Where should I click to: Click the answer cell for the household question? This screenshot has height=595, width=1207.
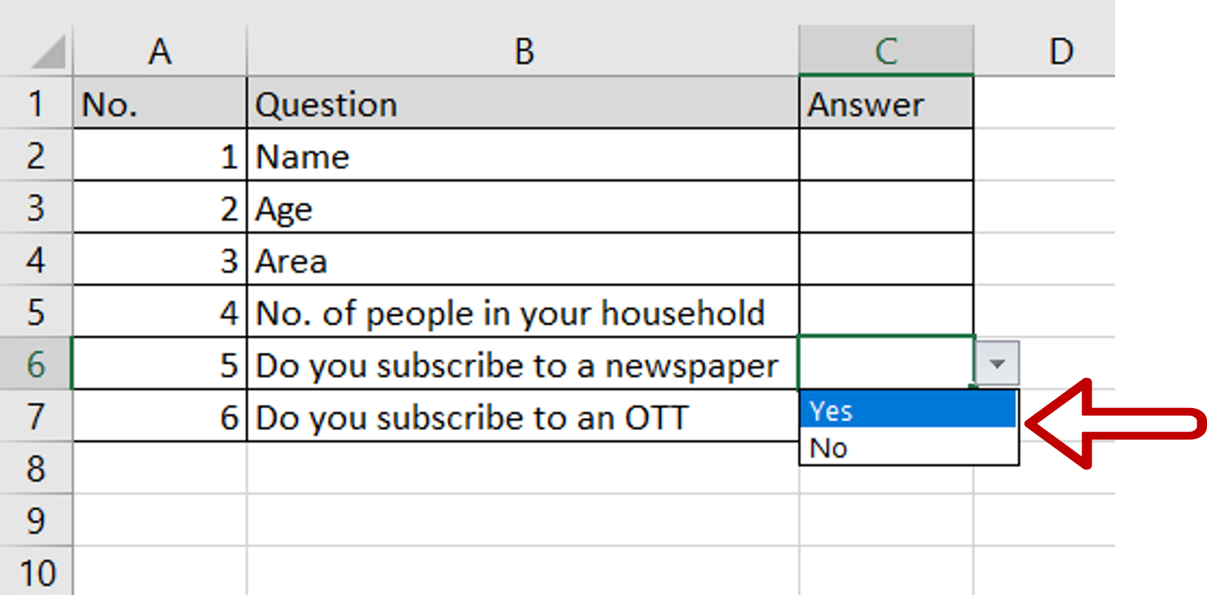tap(886, 312)
